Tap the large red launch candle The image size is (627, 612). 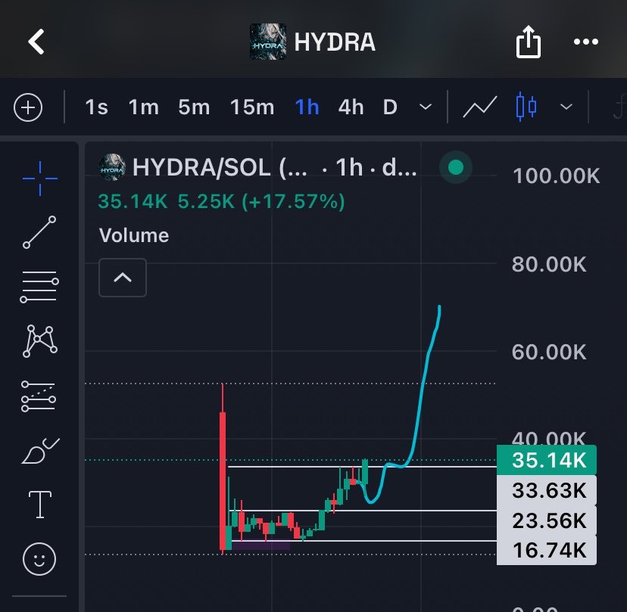(223, 480)
